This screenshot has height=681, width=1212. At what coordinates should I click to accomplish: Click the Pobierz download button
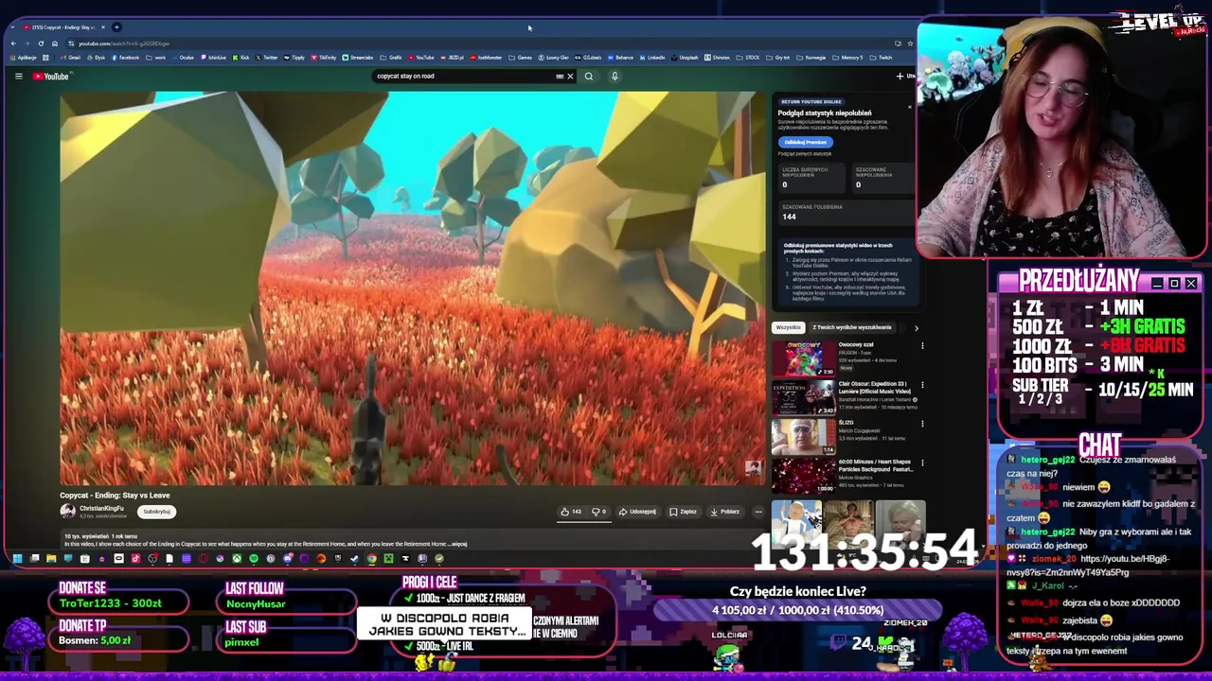pyautogui.click(x=724, y=512)
